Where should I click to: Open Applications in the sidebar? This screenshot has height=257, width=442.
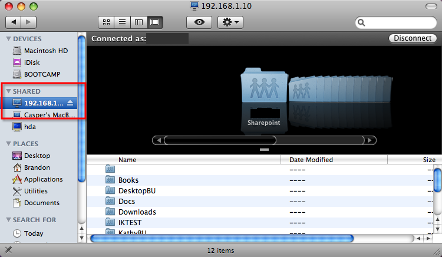[38, 179]
